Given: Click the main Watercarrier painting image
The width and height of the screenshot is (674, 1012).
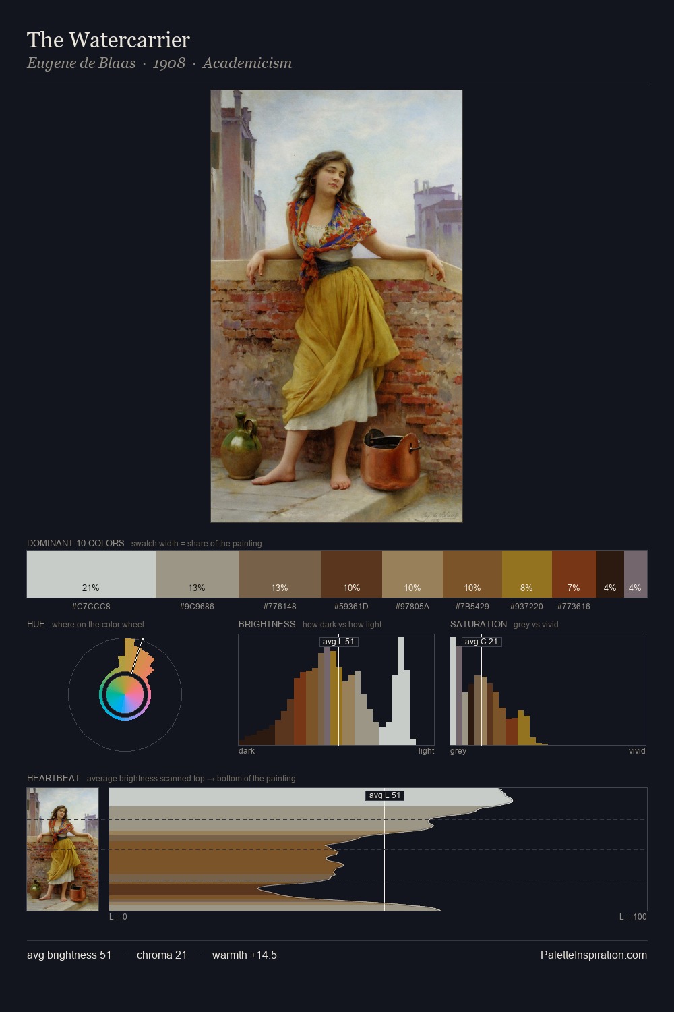Looking at the screenshot, I should coord(336,306).
